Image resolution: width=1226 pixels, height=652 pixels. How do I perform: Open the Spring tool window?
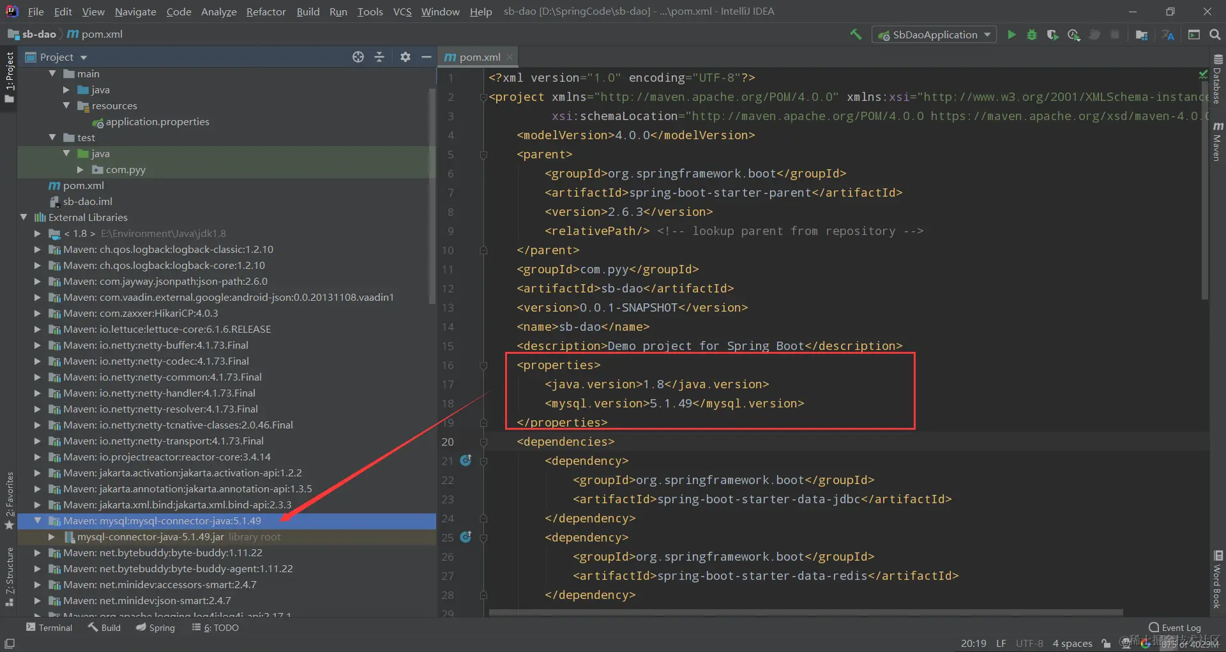pos(155,628)
